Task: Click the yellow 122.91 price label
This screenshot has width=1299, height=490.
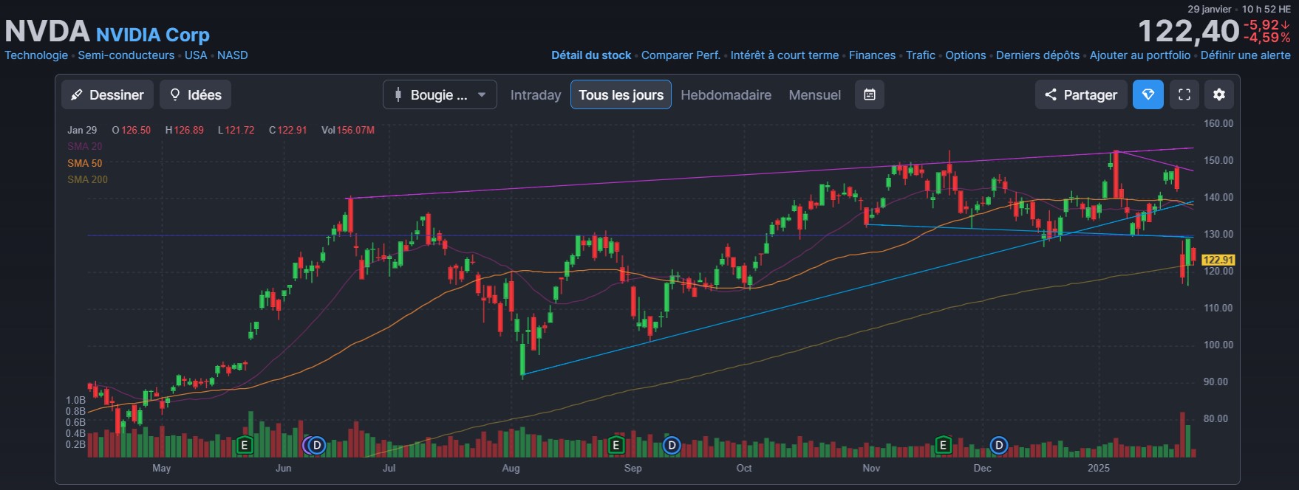Action: point(1218,260)
